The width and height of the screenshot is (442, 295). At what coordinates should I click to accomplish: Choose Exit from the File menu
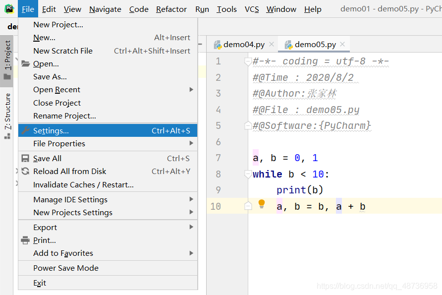point(108,283)
